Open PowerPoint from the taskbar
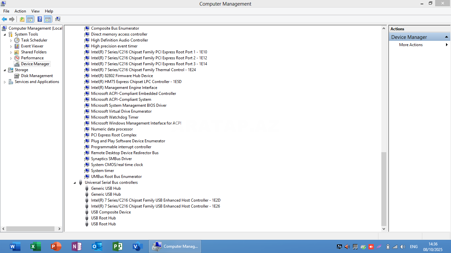 pos(56,246)
